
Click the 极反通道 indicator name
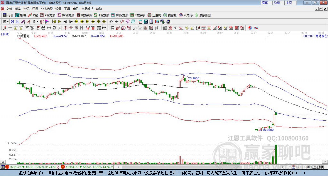23,36
